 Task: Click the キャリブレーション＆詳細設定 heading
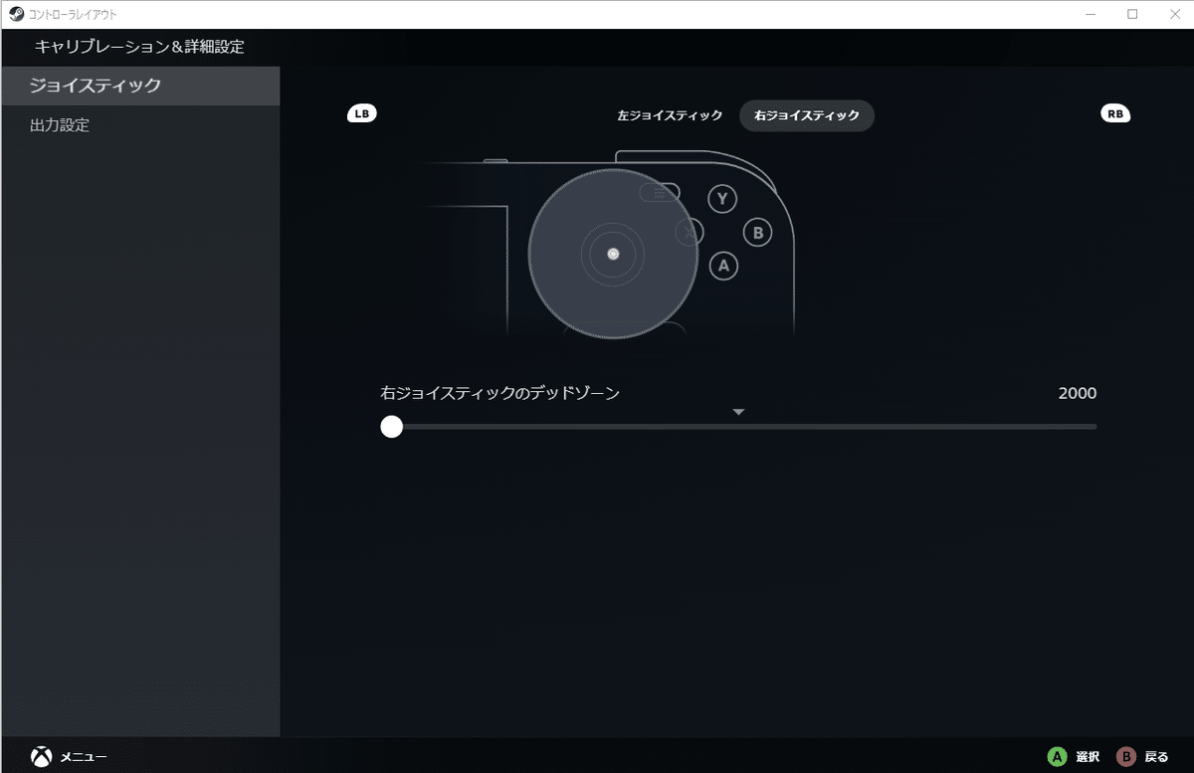[x=139, y=47]
